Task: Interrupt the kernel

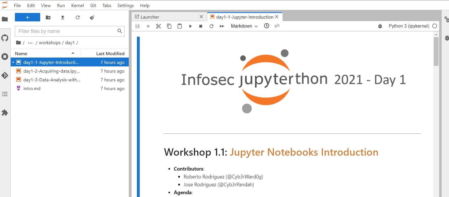Action: tap(201, 26)
